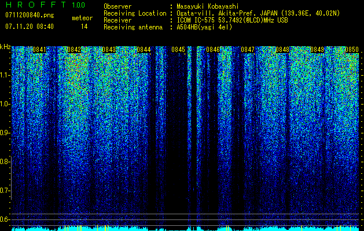
Task: Click the meteor count 14
Action: coord(84,27)
